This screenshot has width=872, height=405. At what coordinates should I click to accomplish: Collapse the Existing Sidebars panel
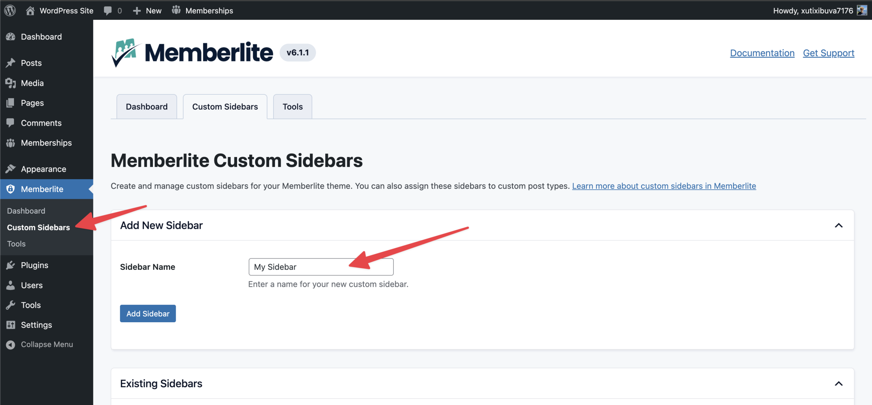(x=839, y=384)
